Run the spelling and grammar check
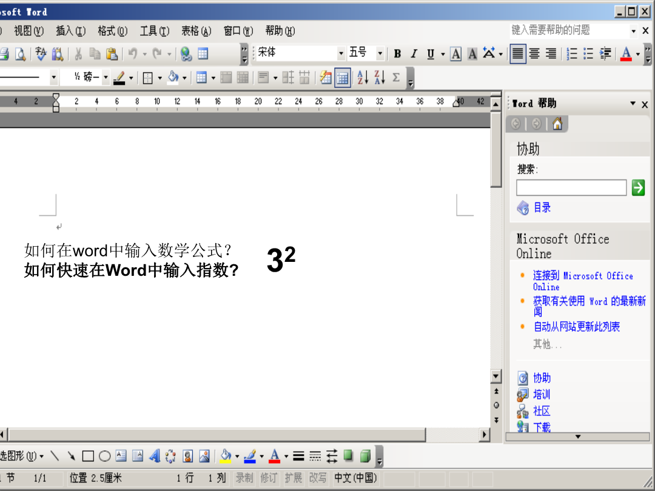This screenshot has width=655, height=491. pyautogui.click(x=41, y=53)
